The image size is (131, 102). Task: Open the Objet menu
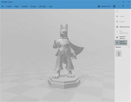(x=17, y=6)
